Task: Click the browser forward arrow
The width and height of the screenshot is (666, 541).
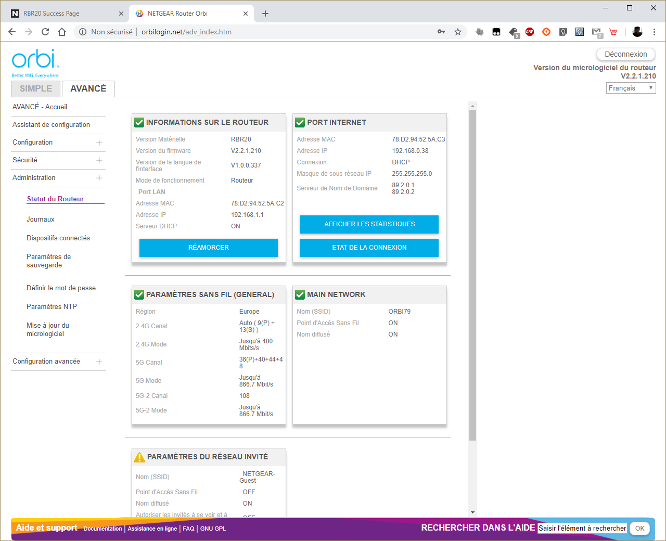Action: 29,32
